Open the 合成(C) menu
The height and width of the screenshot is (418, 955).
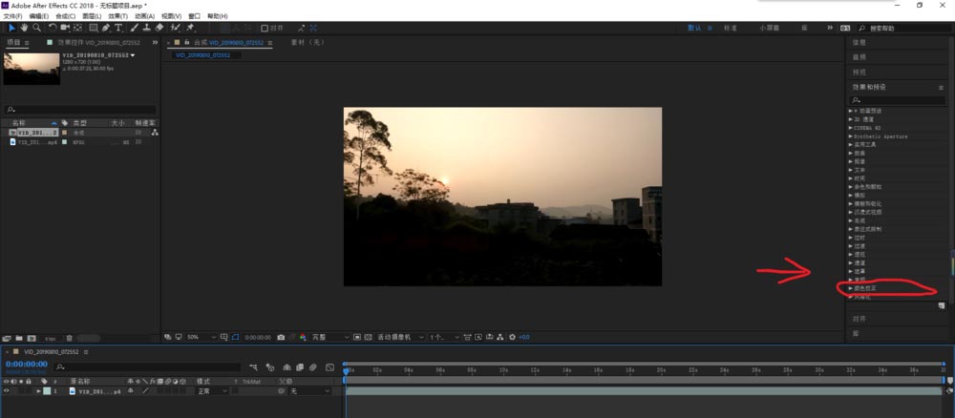pos(65,16)
